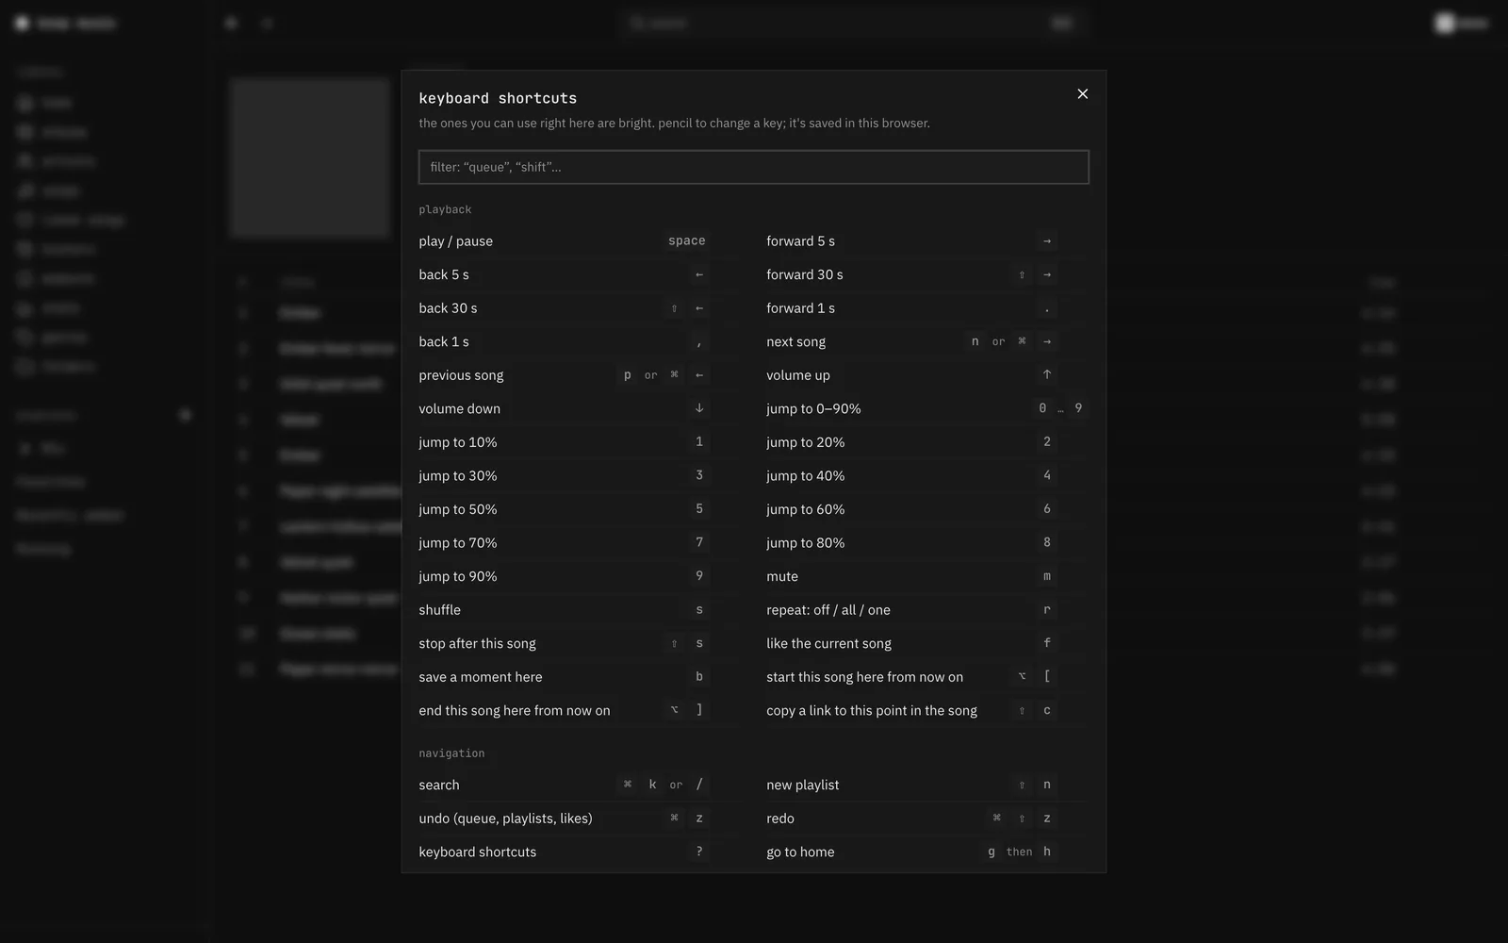Select the 'jump to 90%' label
This screenshot has height=943, width=1508.
[457, 576]
